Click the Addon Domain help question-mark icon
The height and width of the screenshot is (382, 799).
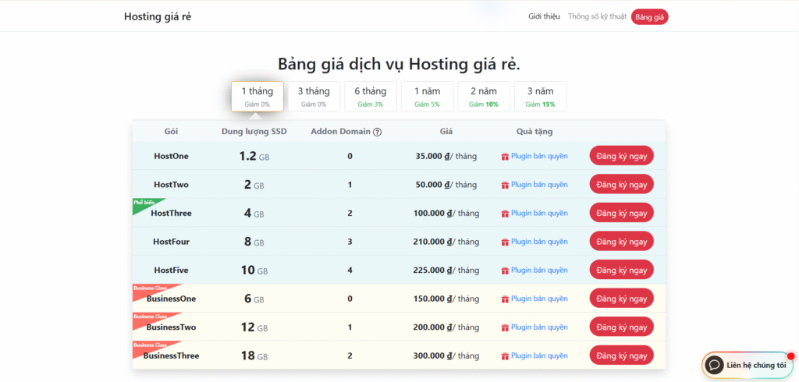click(378, 132)
